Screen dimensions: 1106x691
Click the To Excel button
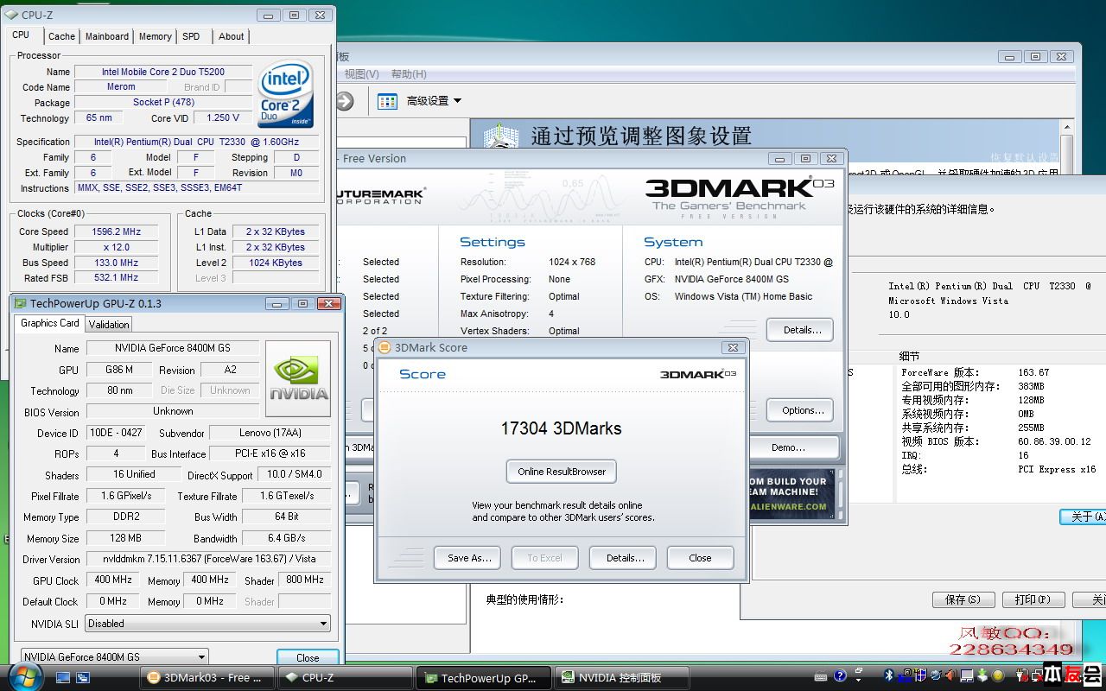[x=544, y=558]
